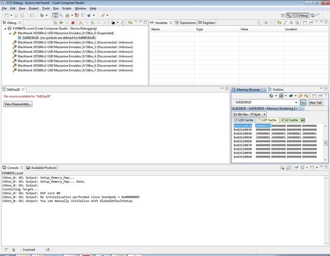Click the Collapse All icon in Variables view

[x=272, y=23]
